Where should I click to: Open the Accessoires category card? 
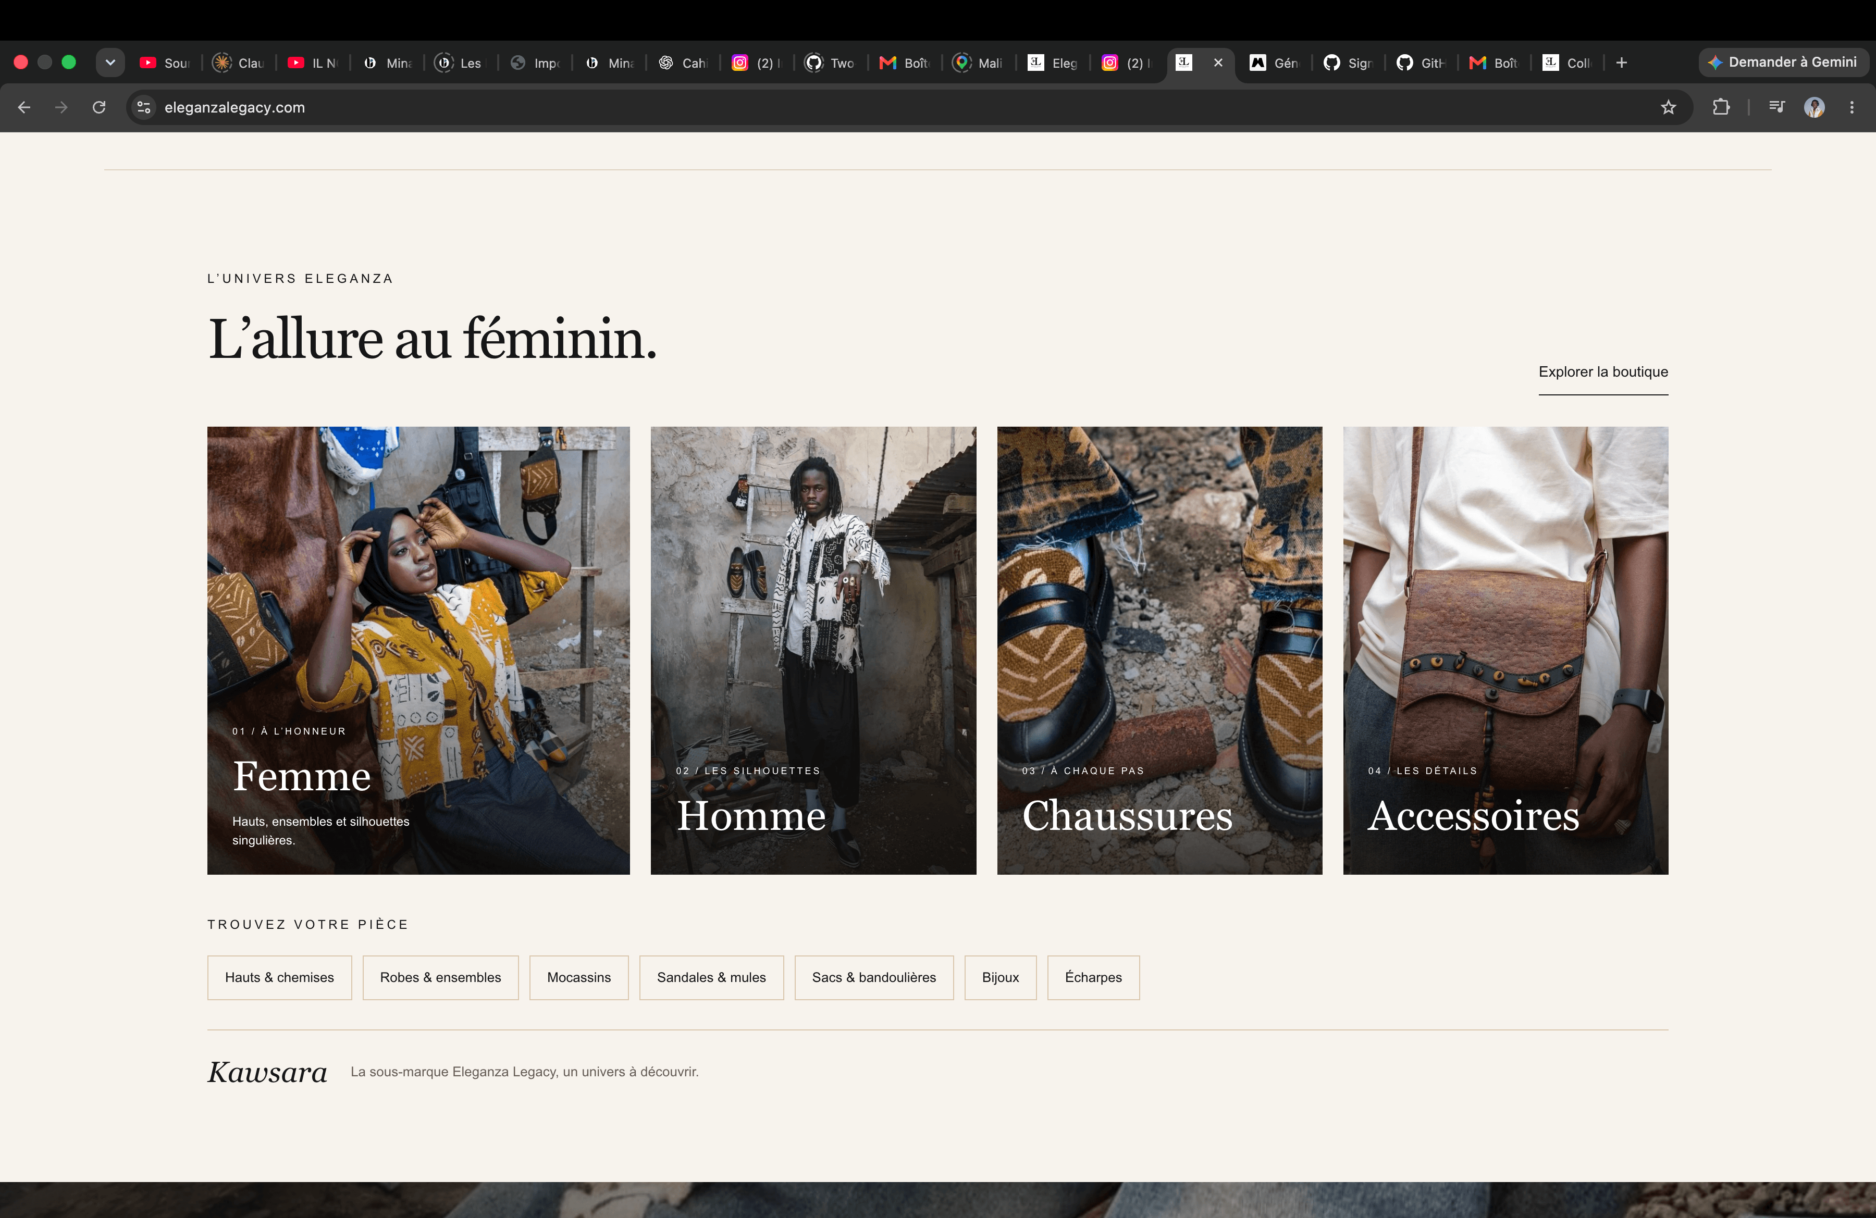(x=1505, y=651)
